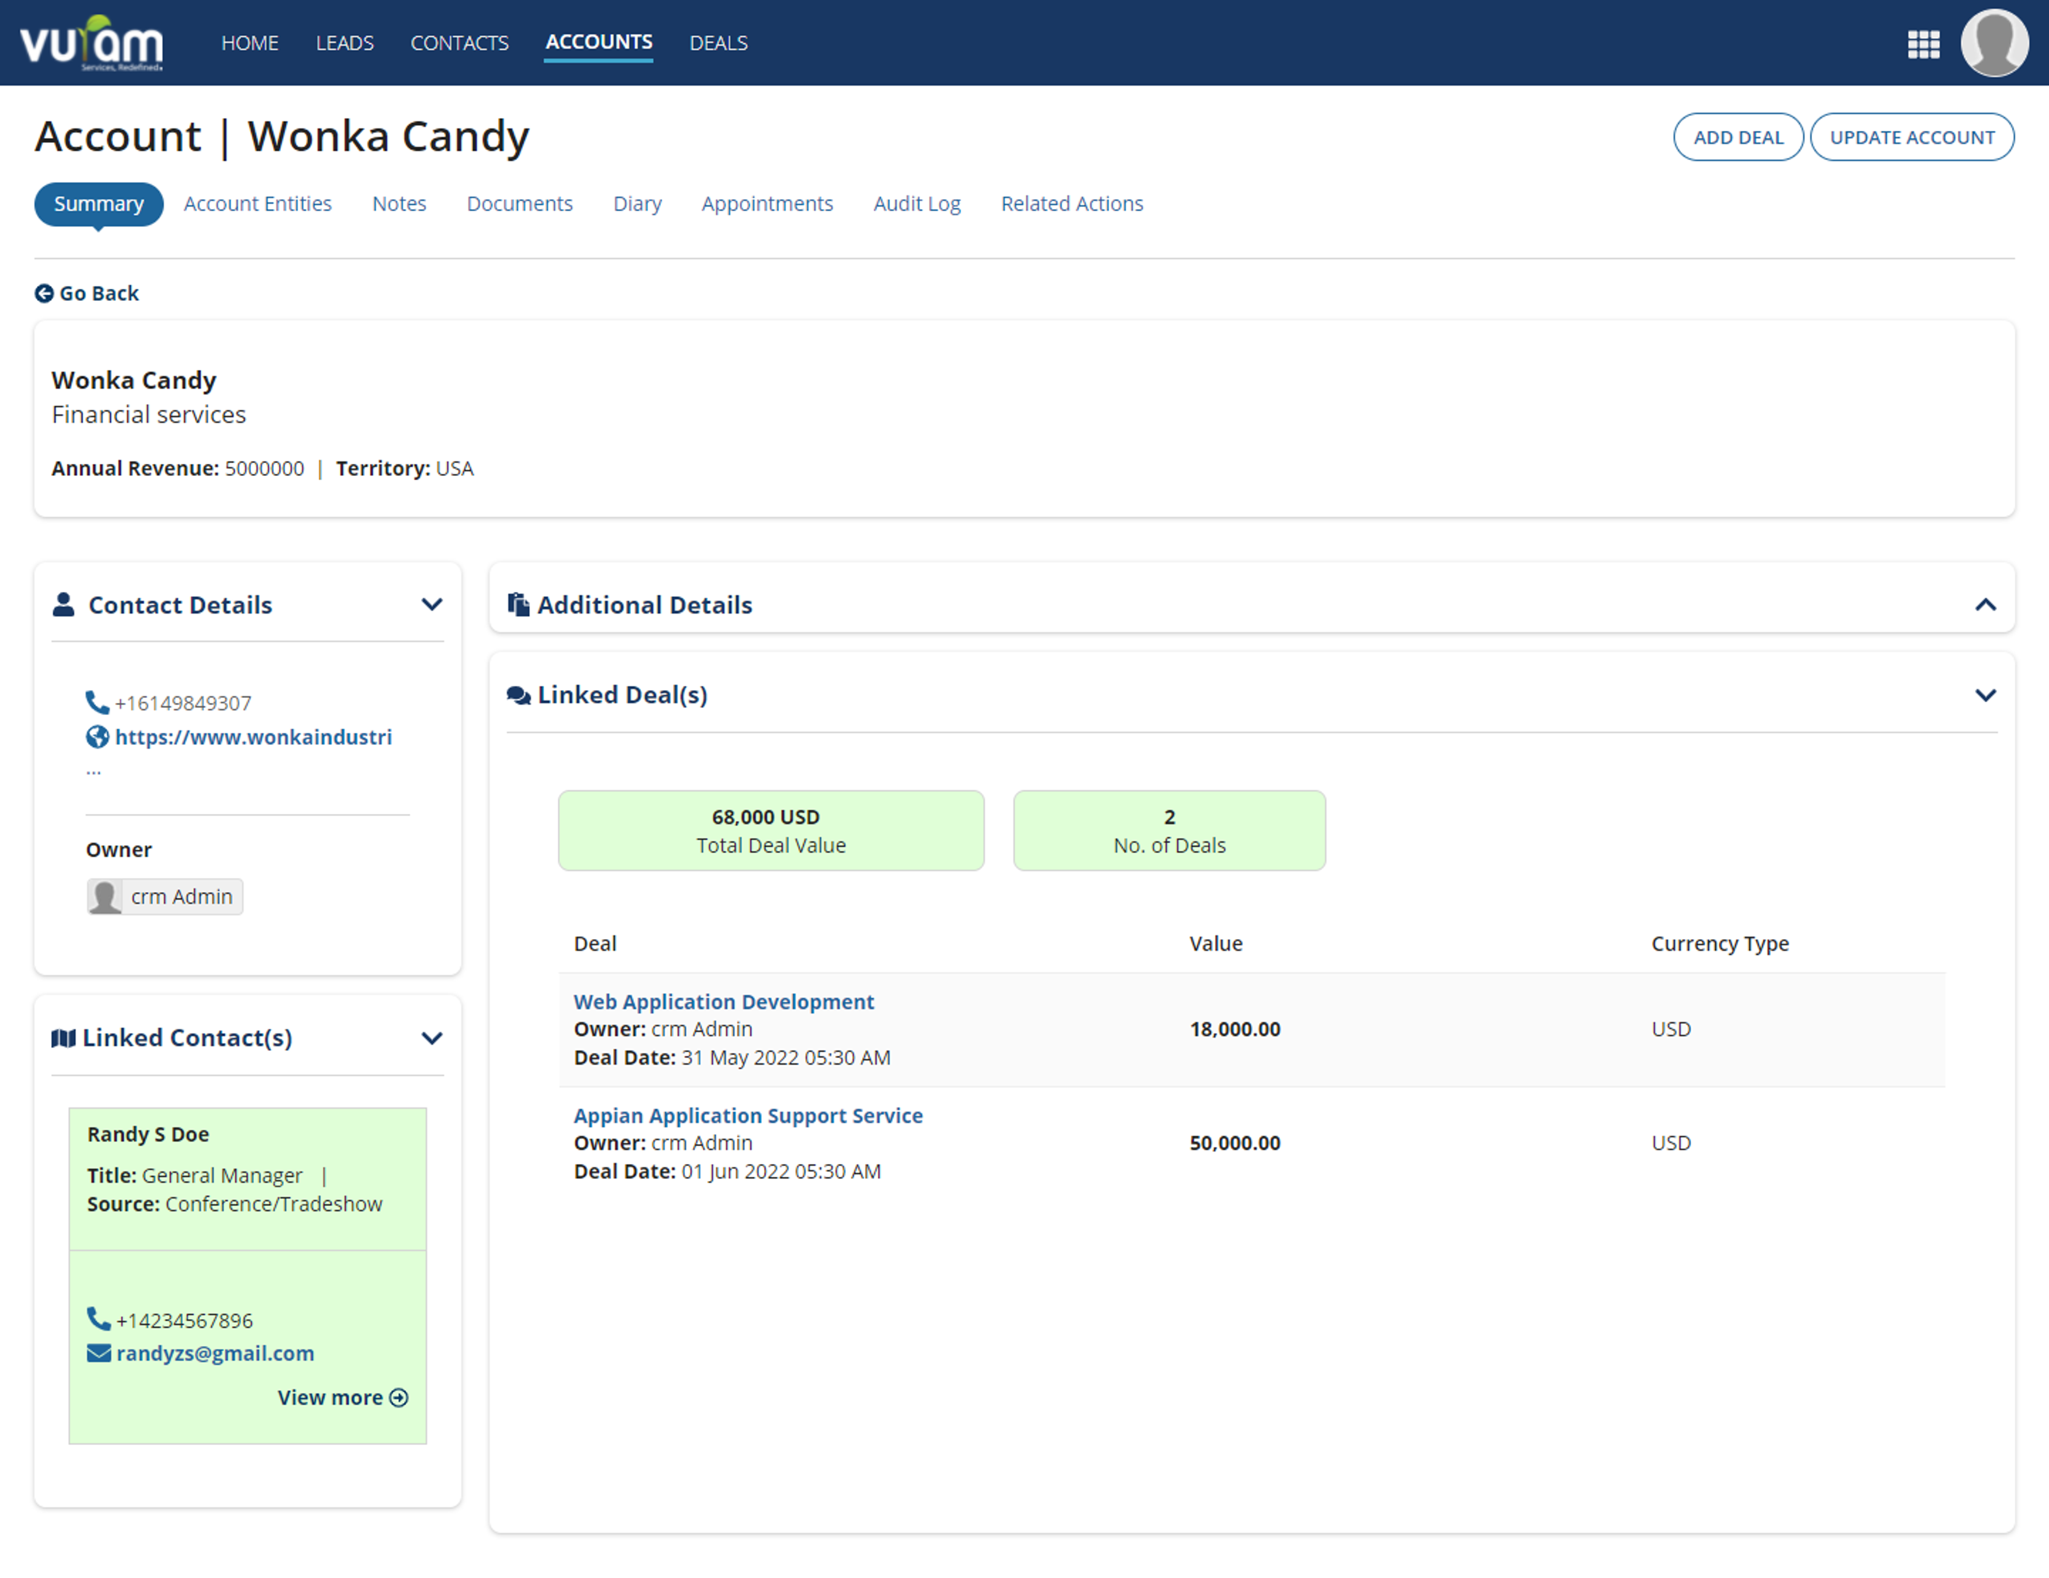Click the crm Admin owner avatar
Screen dimensions: 2049x1578
pyautogui.click(x=105, y=897)
